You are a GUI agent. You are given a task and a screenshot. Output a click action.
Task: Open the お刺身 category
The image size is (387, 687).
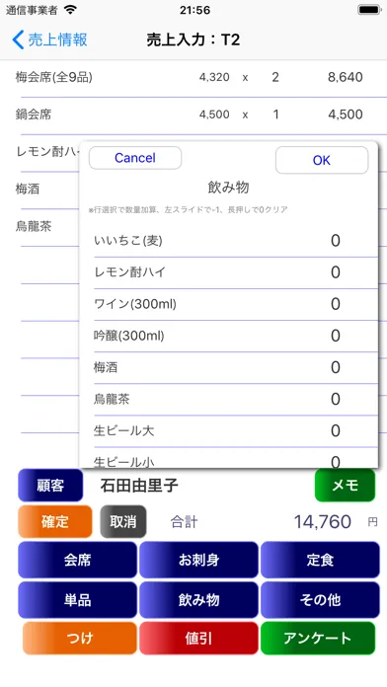(199, 560)
